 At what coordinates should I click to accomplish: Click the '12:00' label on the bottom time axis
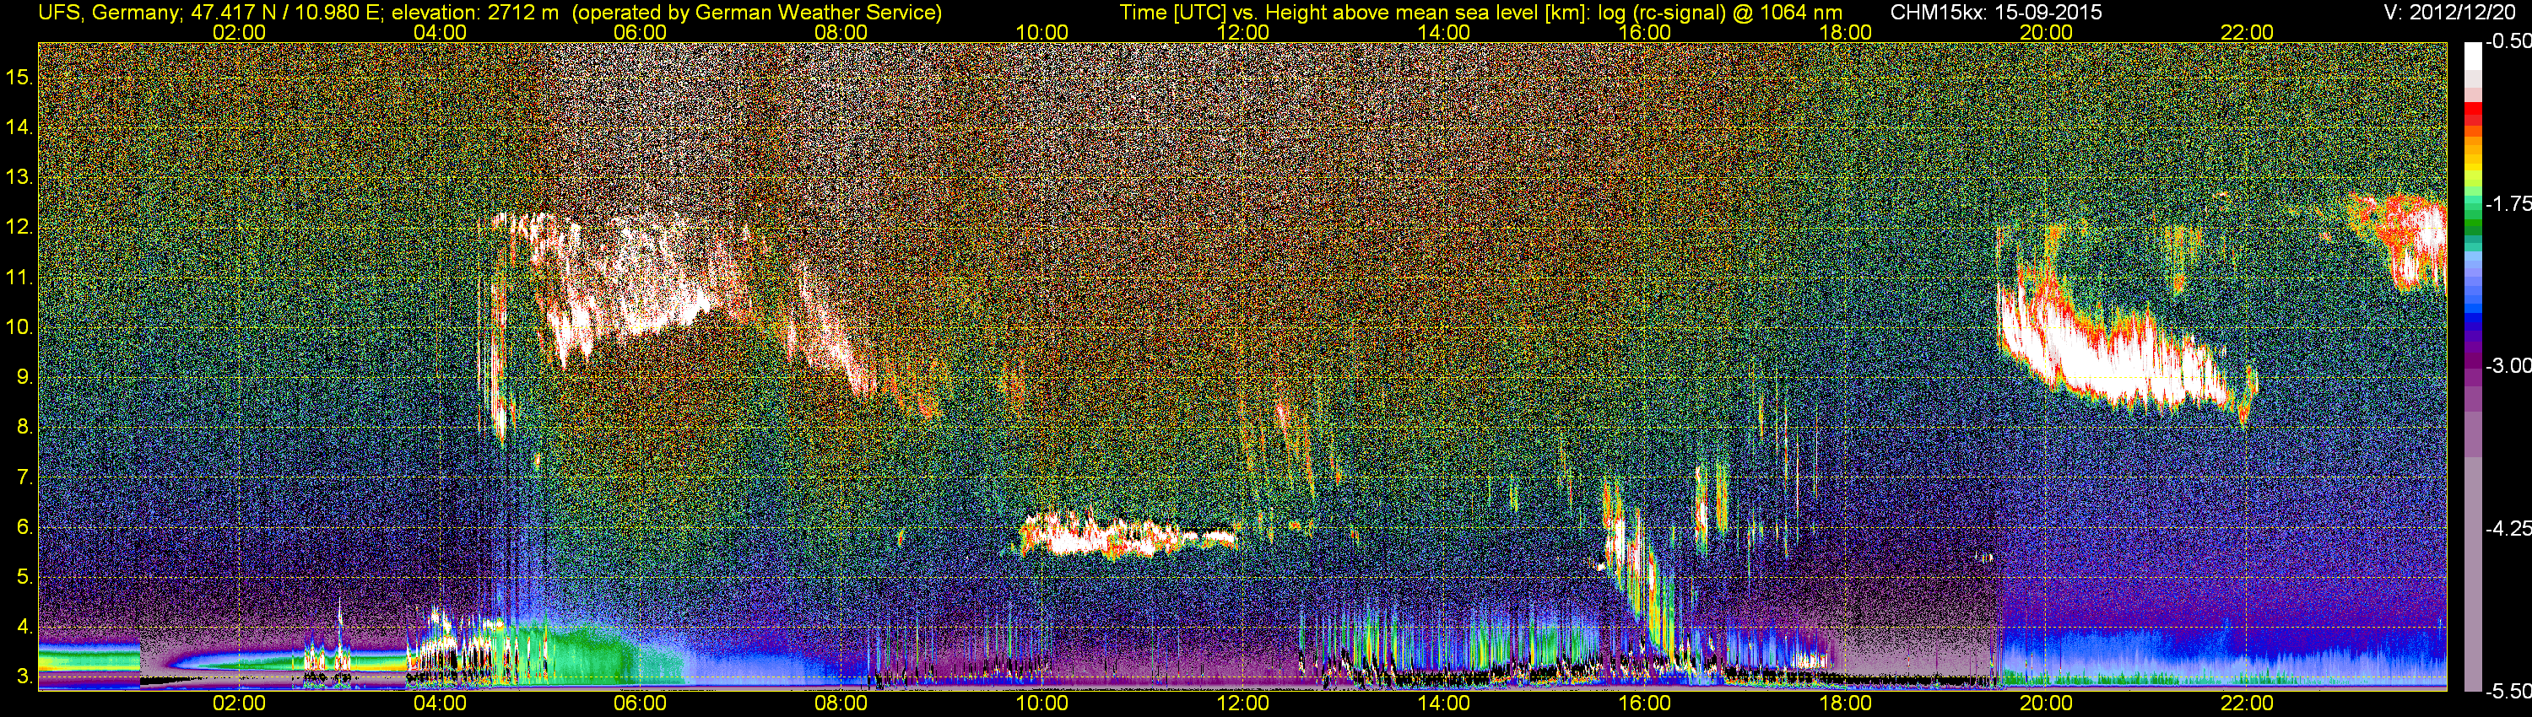1242,704
